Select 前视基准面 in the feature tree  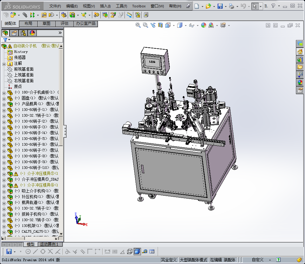tap(24, 69)
